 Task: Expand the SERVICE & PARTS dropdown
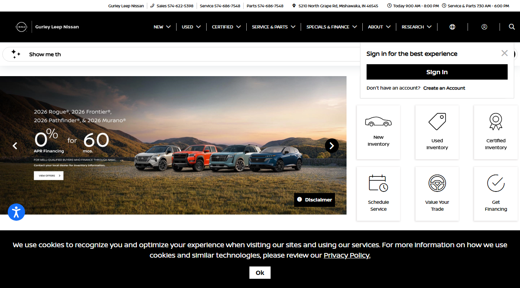click(x=274, y=27)
